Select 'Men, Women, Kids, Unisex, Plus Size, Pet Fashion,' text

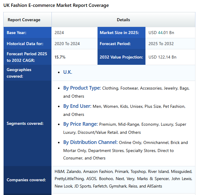[x=139, y=106]
